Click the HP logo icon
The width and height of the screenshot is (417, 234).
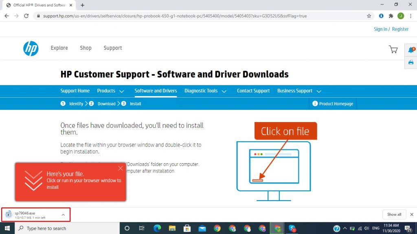click(31, 48)
